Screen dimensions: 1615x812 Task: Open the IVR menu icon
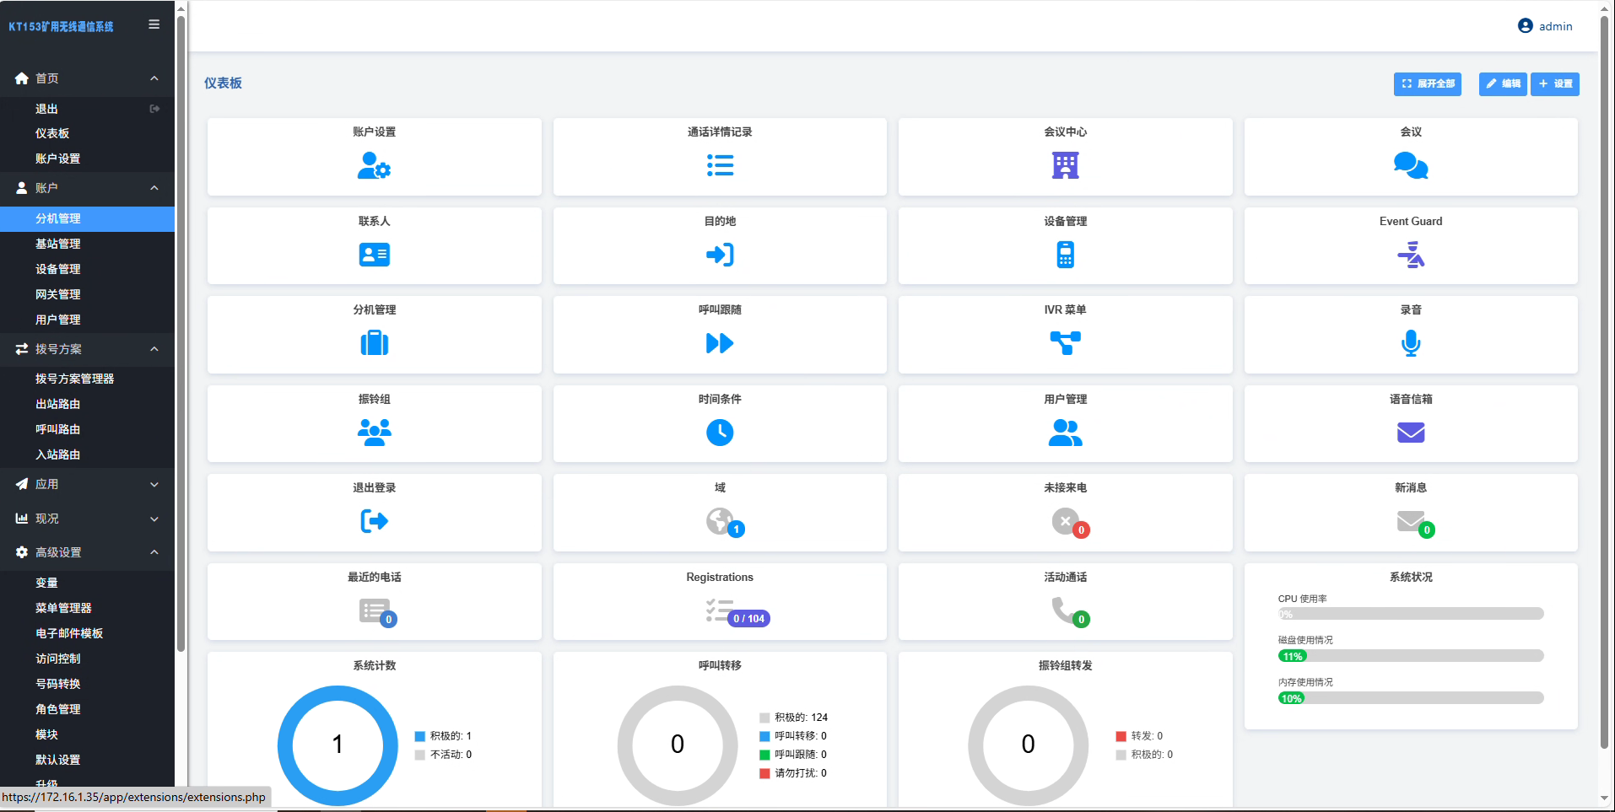click(1065, 343)
